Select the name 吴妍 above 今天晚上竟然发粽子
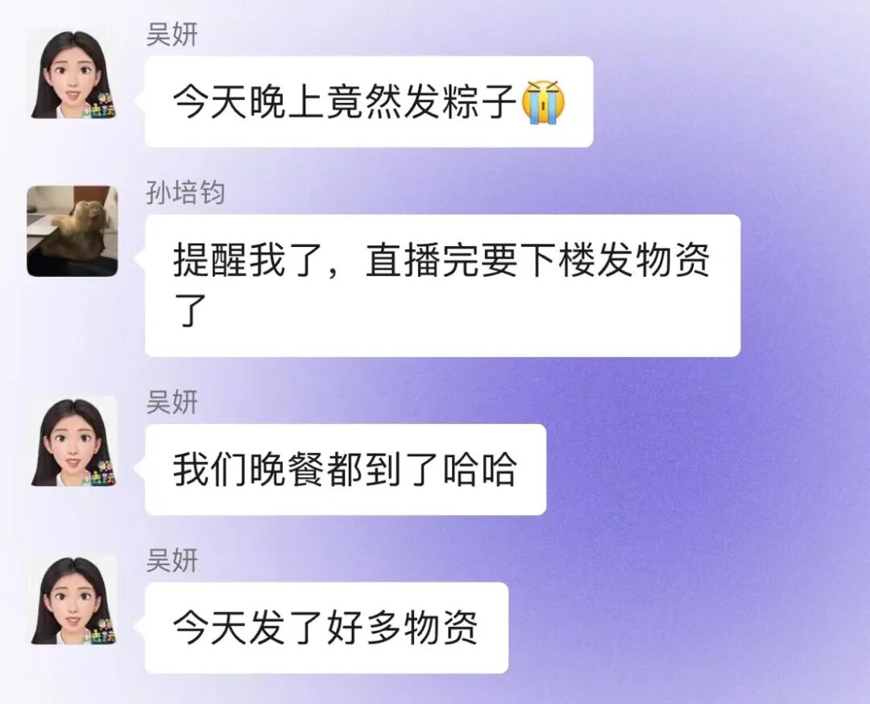870x704 pixels. [172, 35]
